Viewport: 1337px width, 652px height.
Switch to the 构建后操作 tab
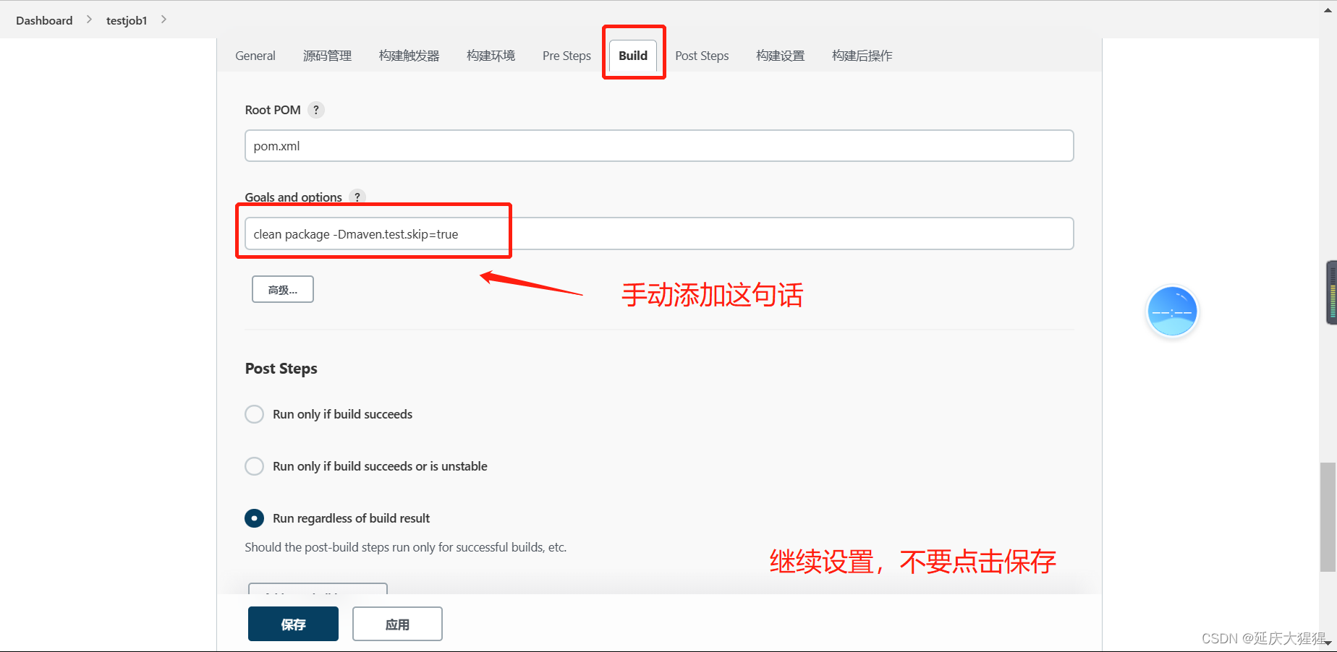862,56
